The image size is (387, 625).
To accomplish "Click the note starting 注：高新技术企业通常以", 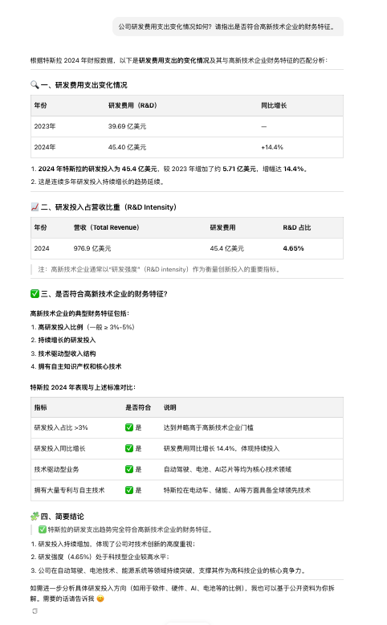I will coord(160,269).
